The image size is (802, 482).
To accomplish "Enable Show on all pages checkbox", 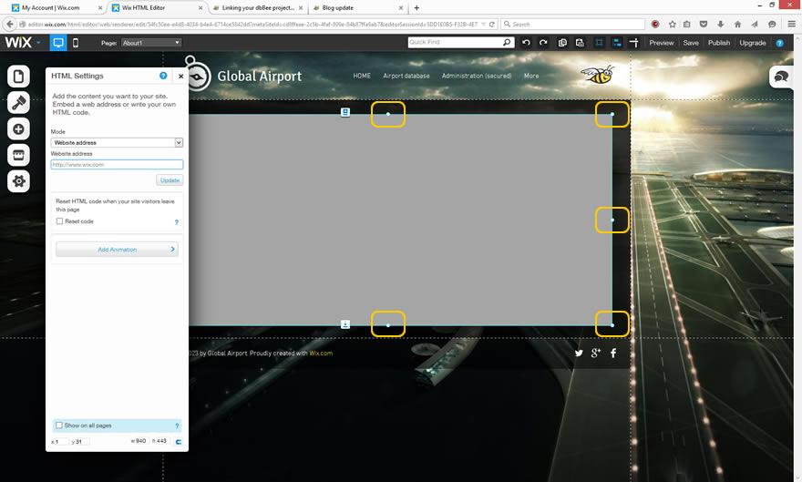I will click(59, 426).
